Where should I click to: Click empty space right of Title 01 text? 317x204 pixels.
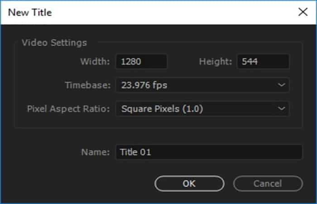click(226, 152)
